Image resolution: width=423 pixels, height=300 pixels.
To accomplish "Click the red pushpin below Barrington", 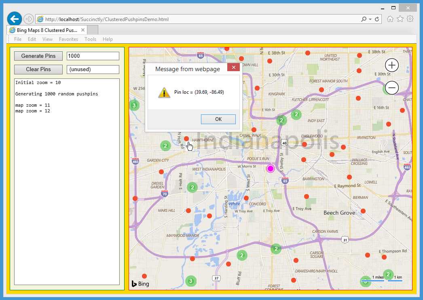I will 307,196.
